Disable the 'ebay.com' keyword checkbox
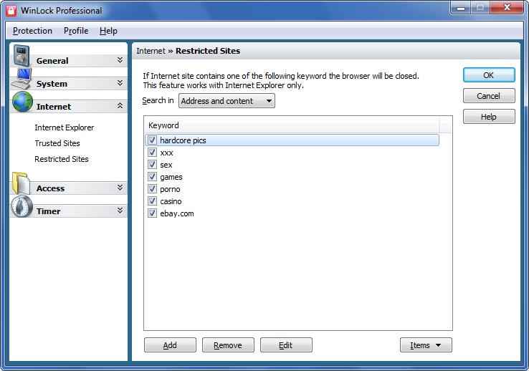This screenshot has height=371, width=529. click(152, 213)
